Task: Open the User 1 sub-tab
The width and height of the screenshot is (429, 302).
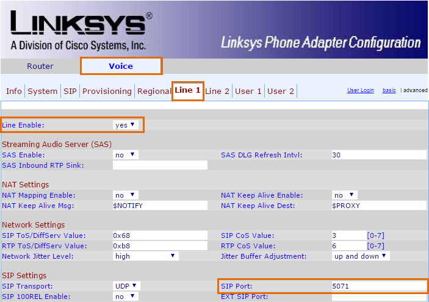Action: (248, 91)
